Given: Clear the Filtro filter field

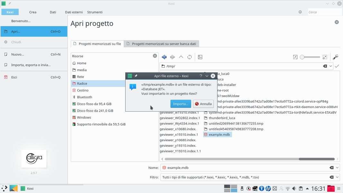Looking at the screenshot, I should [x=332, y=177].
